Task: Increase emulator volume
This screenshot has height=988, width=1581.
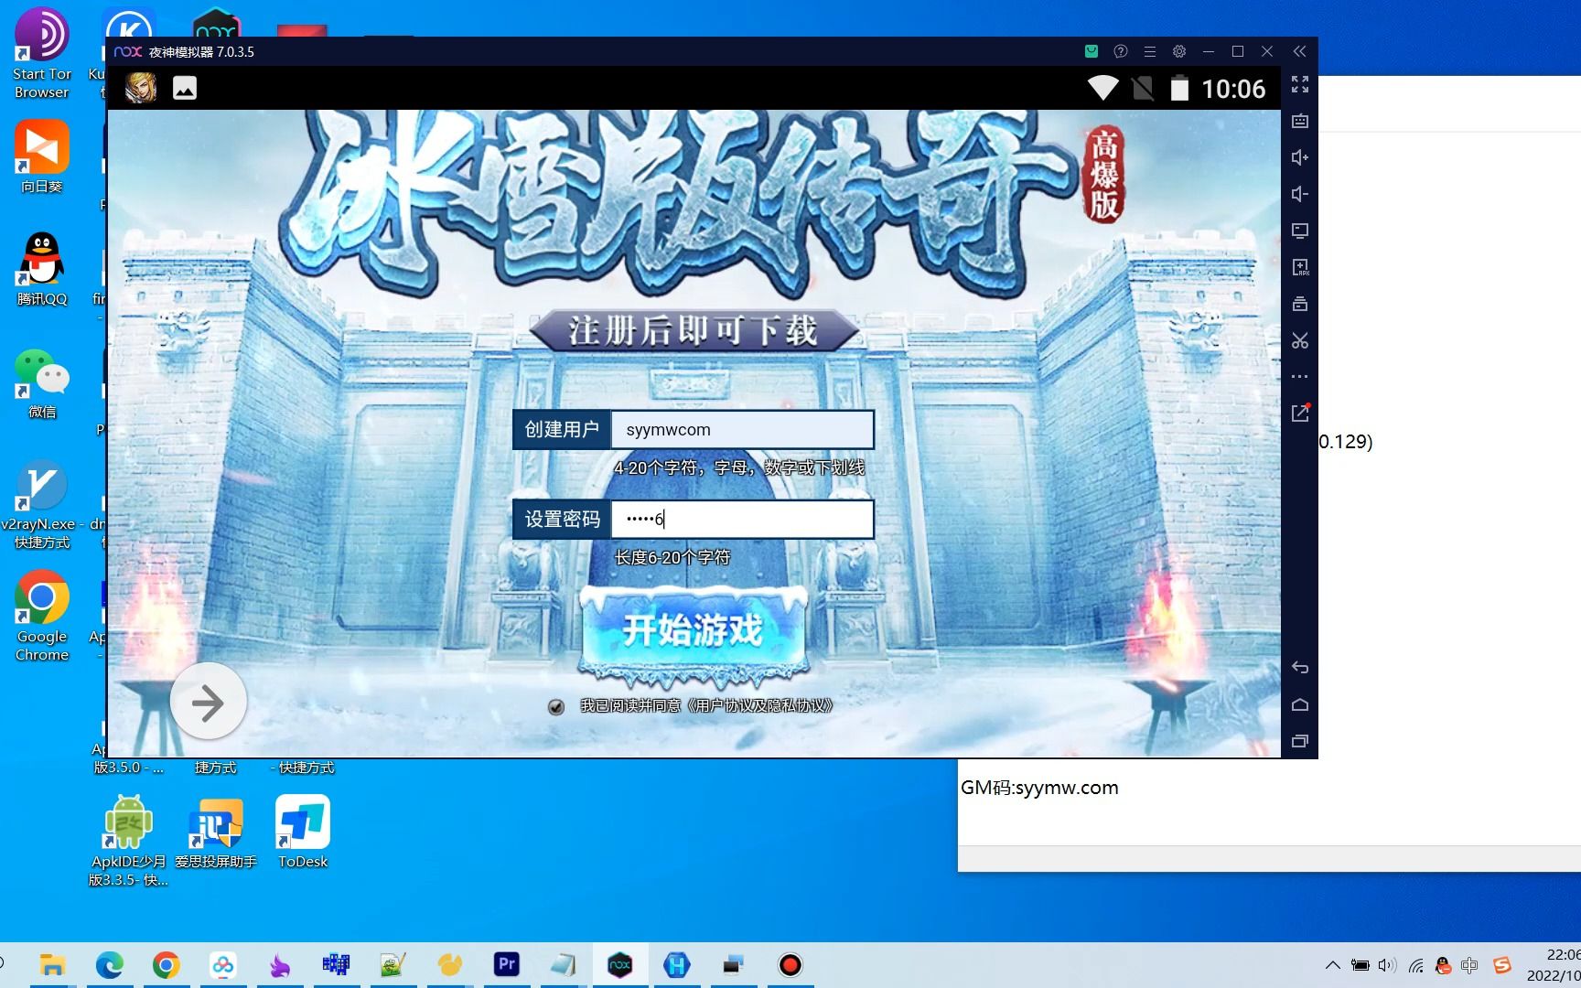Action: click(x=1299, y=157)
